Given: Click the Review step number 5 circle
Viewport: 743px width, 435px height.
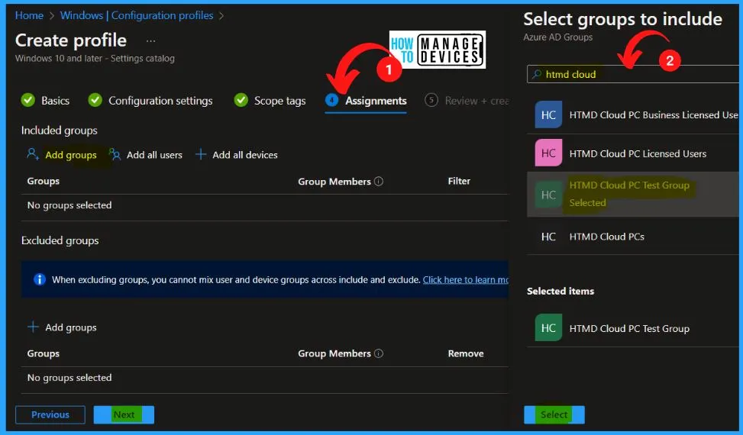Looking at the screenshot, I should [x=431, y=100].
